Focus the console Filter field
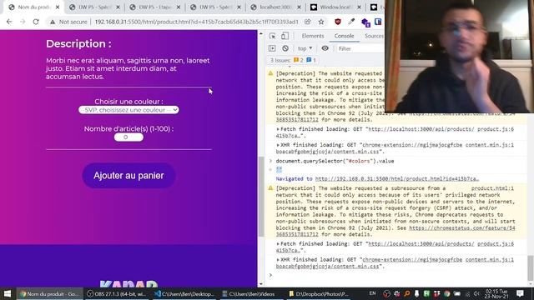Viewport: 534px width, 300px height. pyautogui.click(x=360, y=48)
